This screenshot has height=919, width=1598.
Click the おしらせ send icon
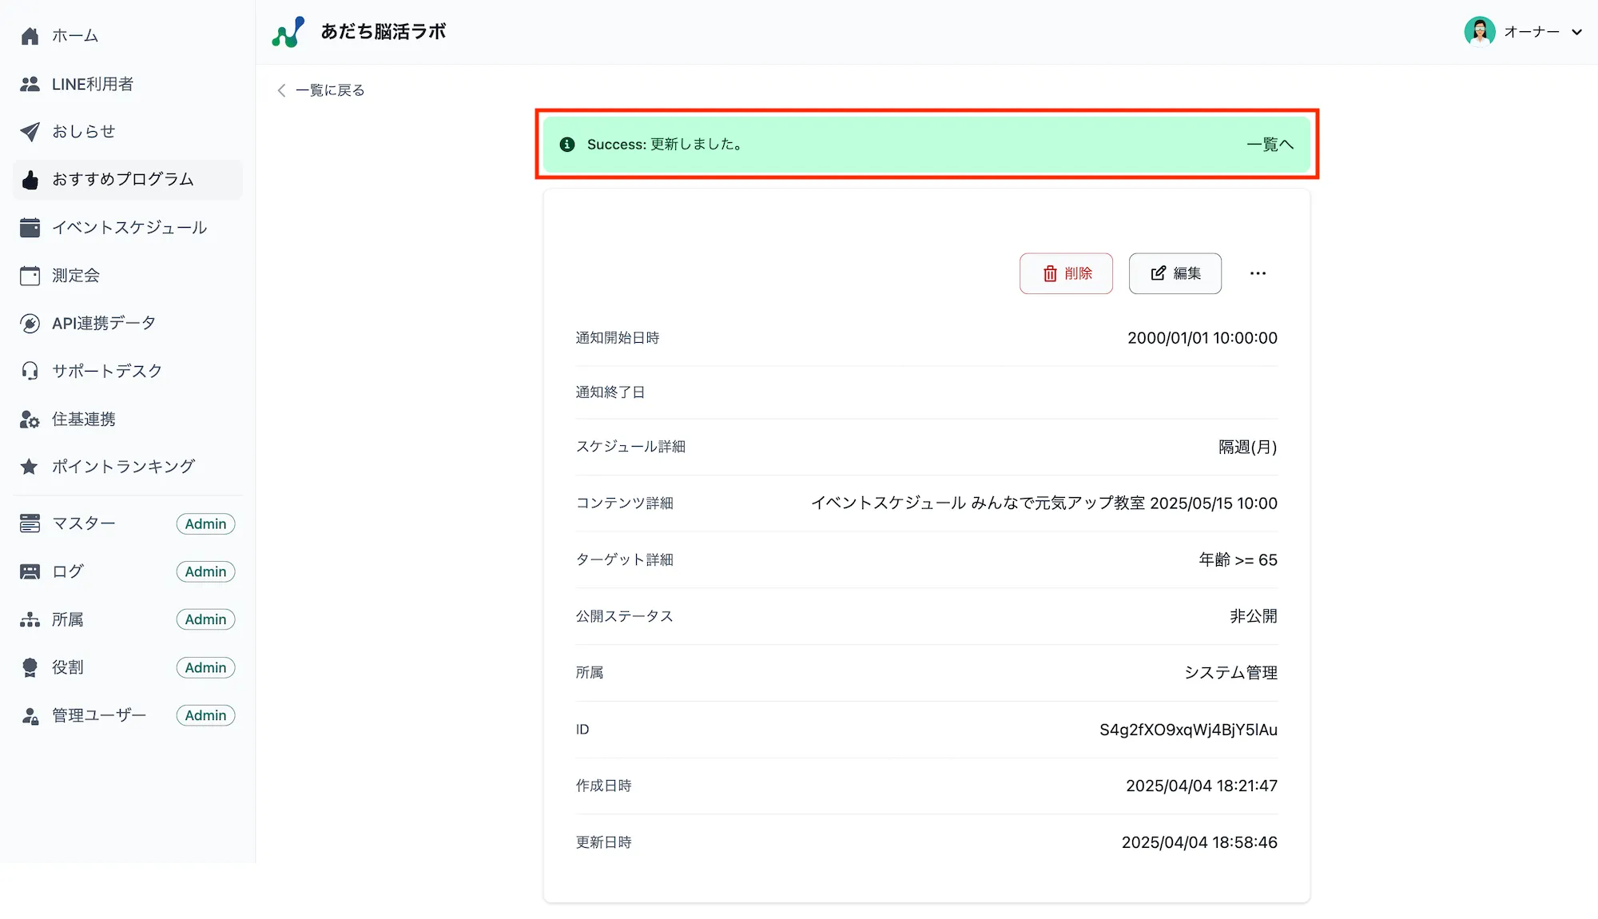pos(30,131)
